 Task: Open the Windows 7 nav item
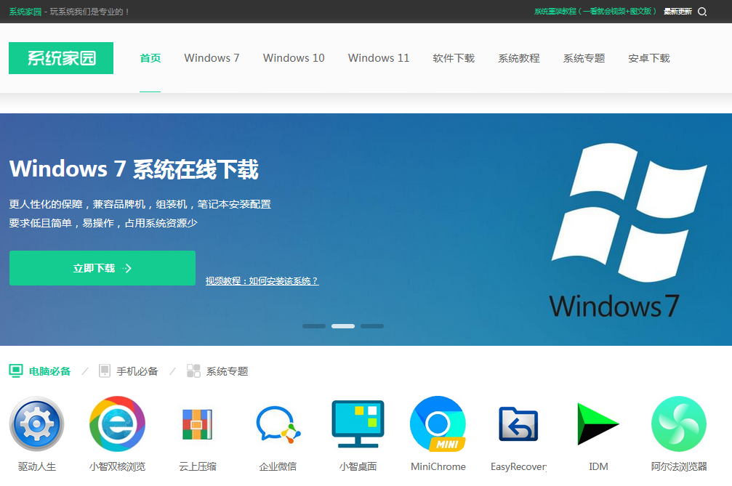click(x=212, y=58)
